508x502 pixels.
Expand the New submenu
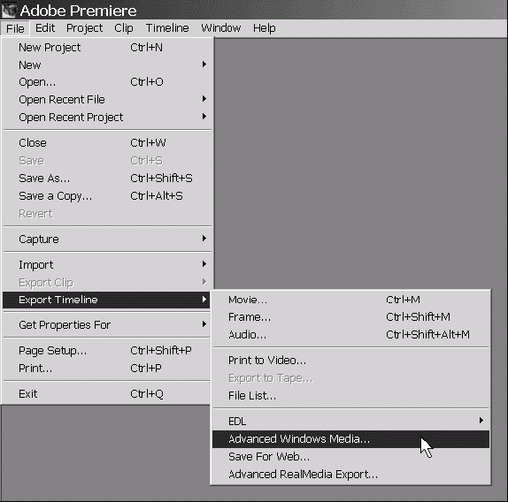click(x=107, y=65)
